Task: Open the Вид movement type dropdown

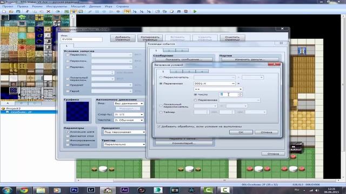Action: click(129, 103)
